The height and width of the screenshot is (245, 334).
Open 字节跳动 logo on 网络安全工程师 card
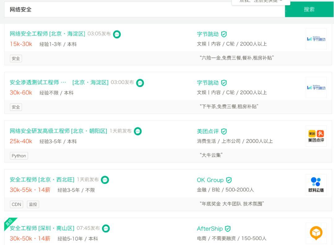[316, 39]
